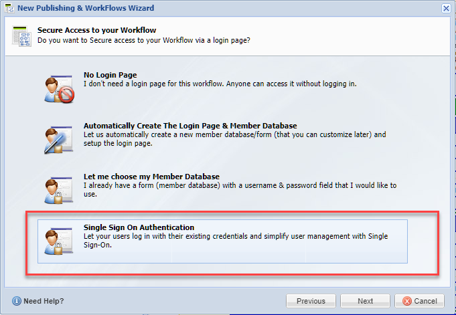Screen dimensions: 456x315
Task: Go back with the Previous button
Action: pos(311,301)
